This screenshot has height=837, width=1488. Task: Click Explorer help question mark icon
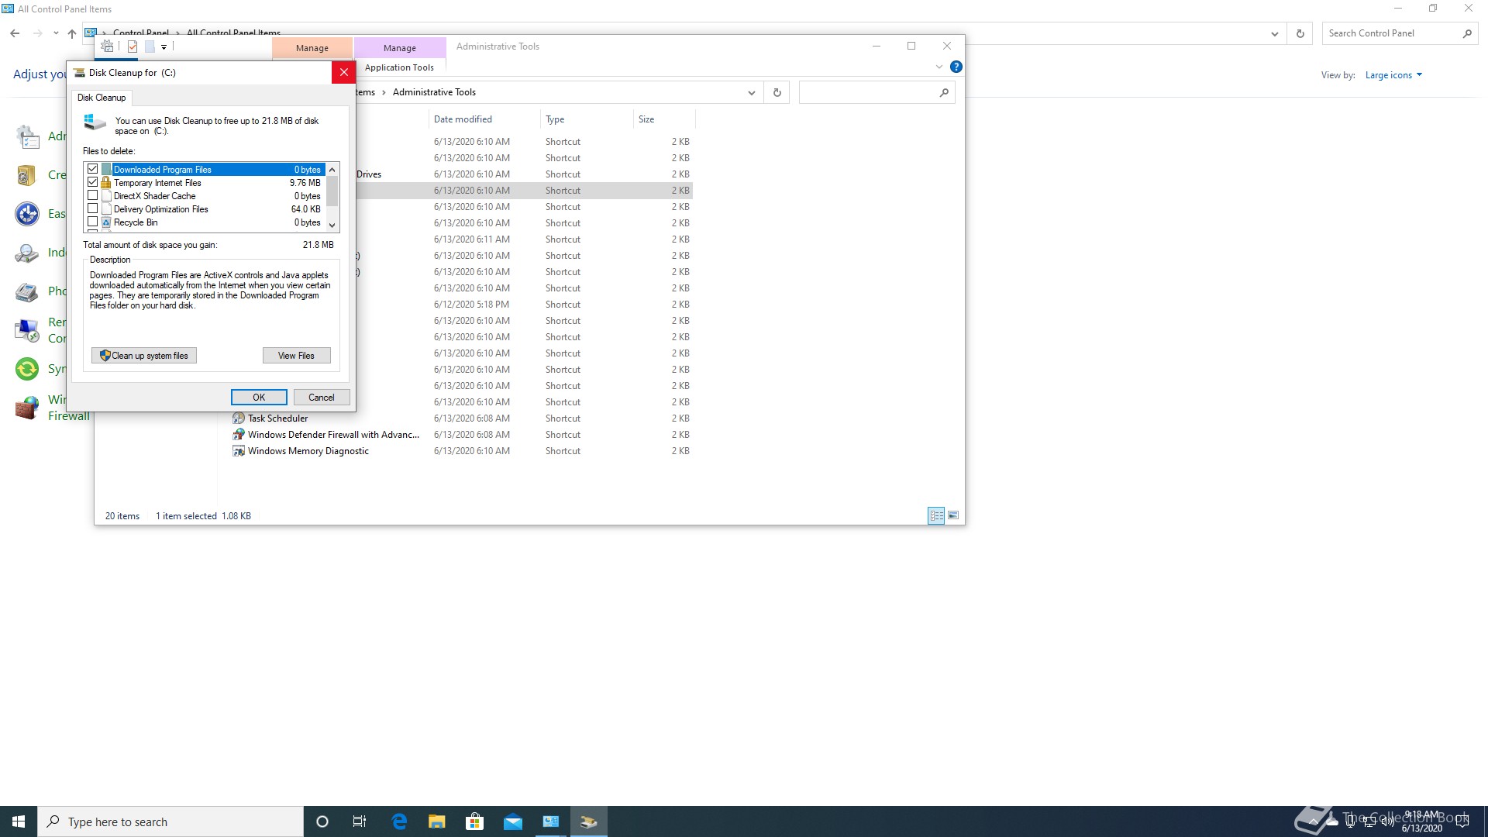(x=956, y=67)
